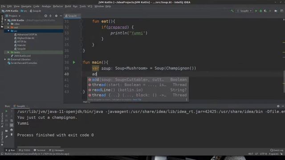285x160 pixels.
Task: Click the layout icon in the Run panel sidebar
Action: pos(7,131)
